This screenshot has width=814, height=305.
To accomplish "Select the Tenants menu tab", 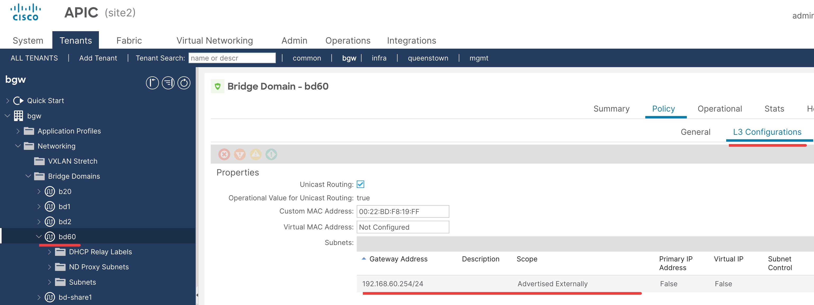I will pos(76,40).
